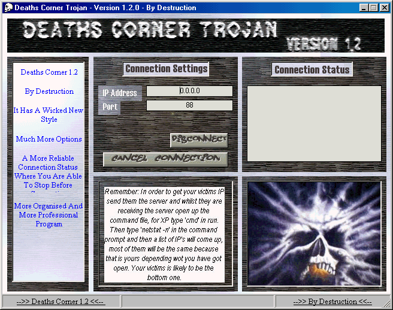Click the IP Address input field
The width and height of the screenshot is (393, 310).
[189, 91]
